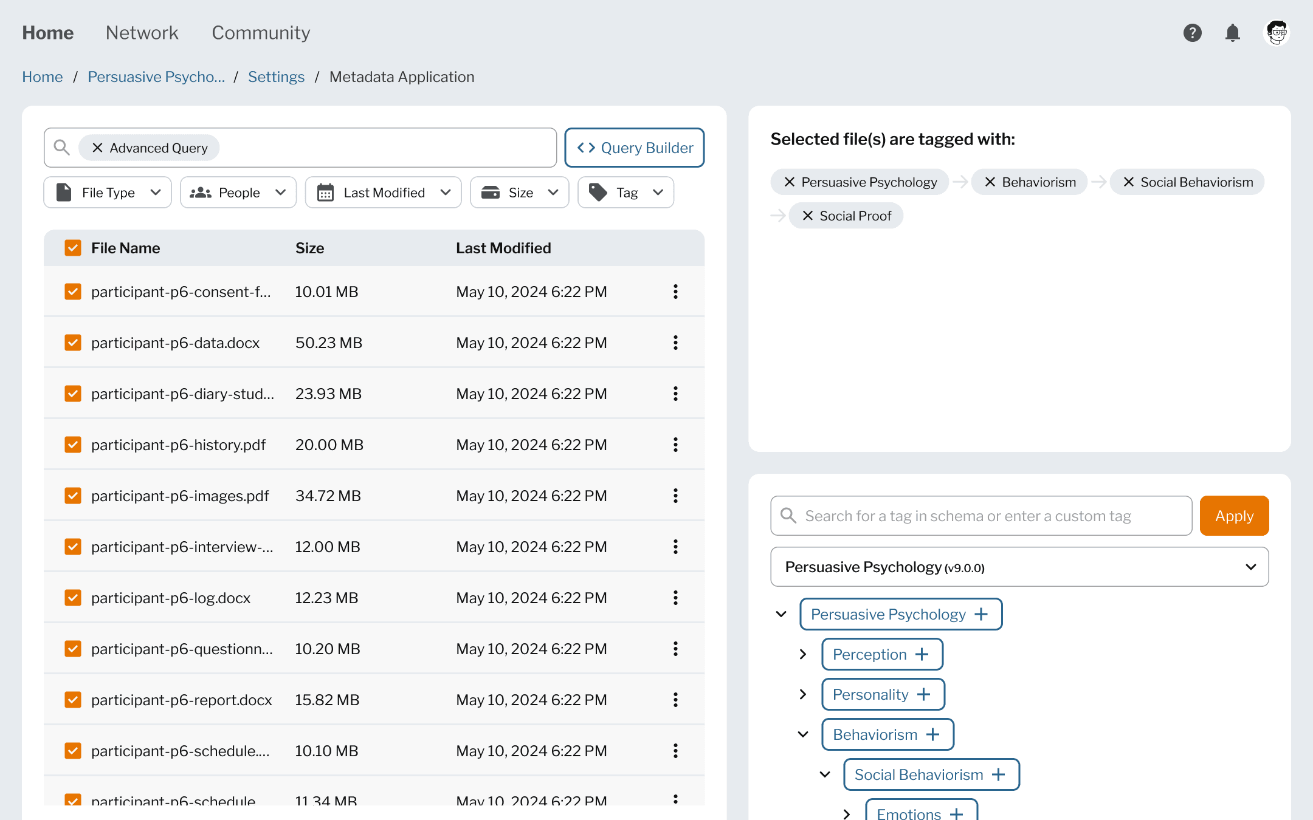Image resolution: width=1313 pixels, height=820 pixels.
Task: Click the orange Apply button
Action: (1234, 516)
